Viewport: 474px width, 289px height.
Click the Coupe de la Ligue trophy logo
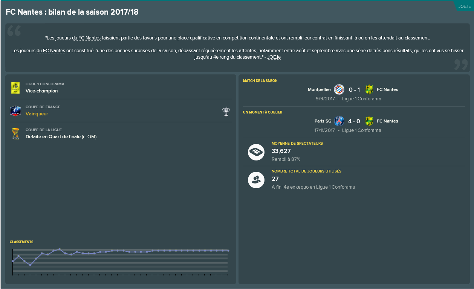coord(15,133)
